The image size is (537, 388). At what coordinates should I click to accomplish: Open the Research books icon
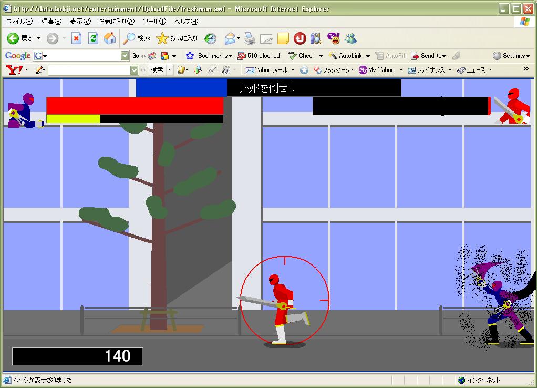pyautogui.click(x=316, y=38)
